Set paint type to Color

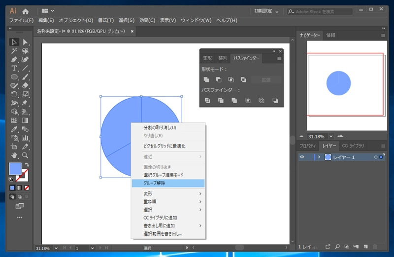coord(12,188)
